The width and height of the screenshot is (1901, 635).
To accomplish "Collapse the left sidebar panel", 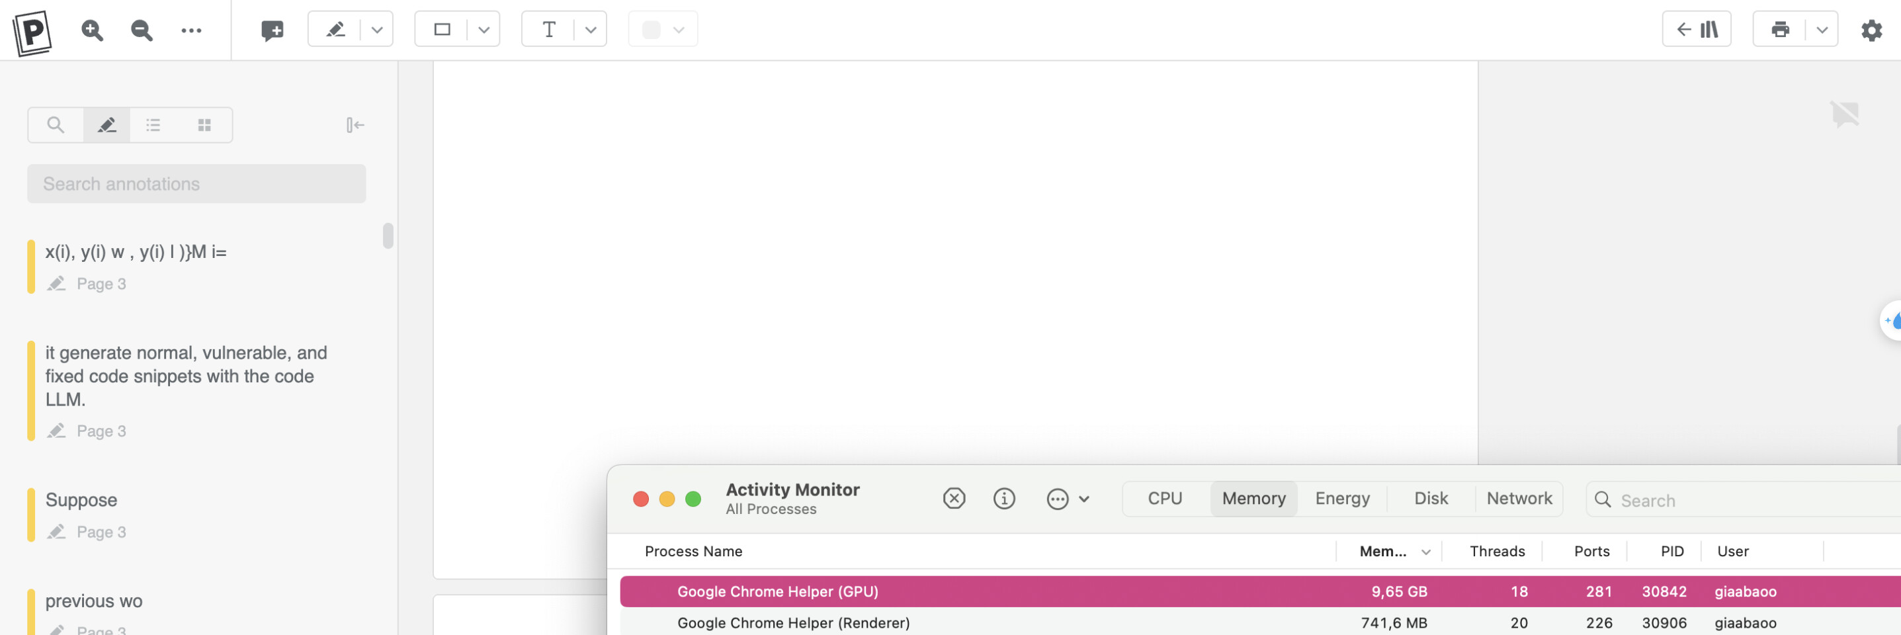I will 355,125.
